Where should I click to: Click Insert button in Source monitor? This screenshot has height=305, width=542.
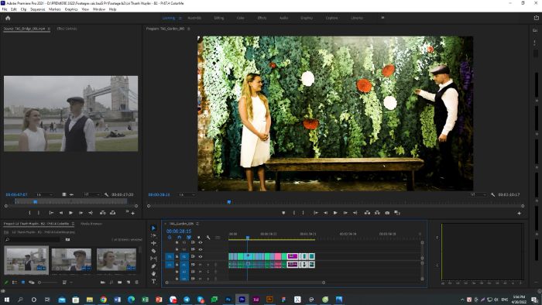[103, 213]
